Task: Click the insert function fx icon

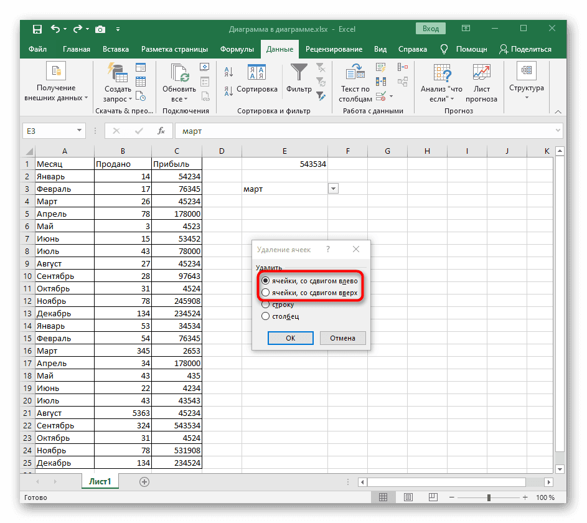Action: click(161, 131)
